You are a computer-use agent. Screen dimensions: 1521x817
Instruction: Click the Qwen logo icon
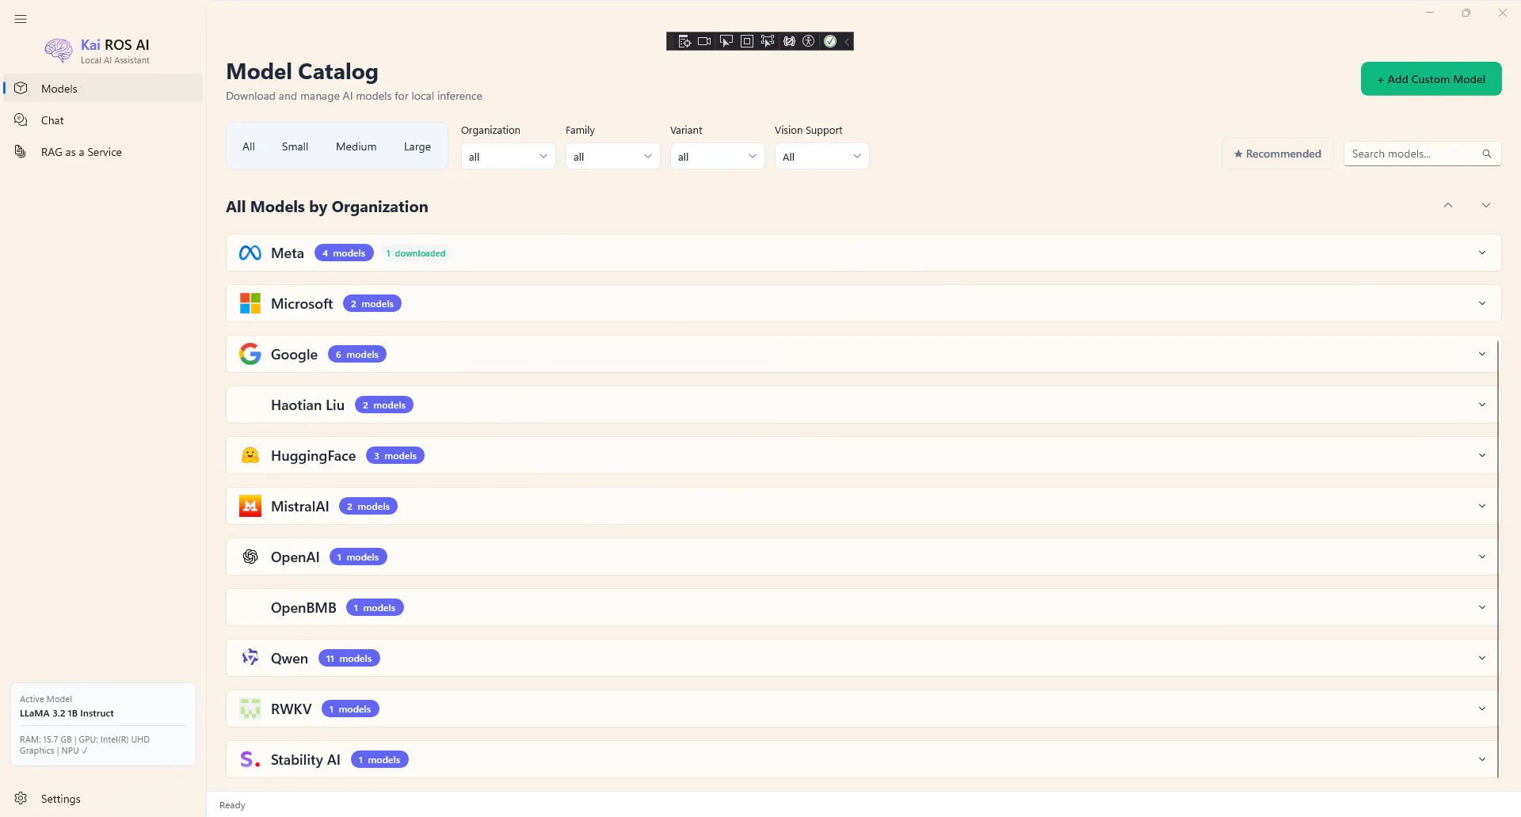coord(250,657)
